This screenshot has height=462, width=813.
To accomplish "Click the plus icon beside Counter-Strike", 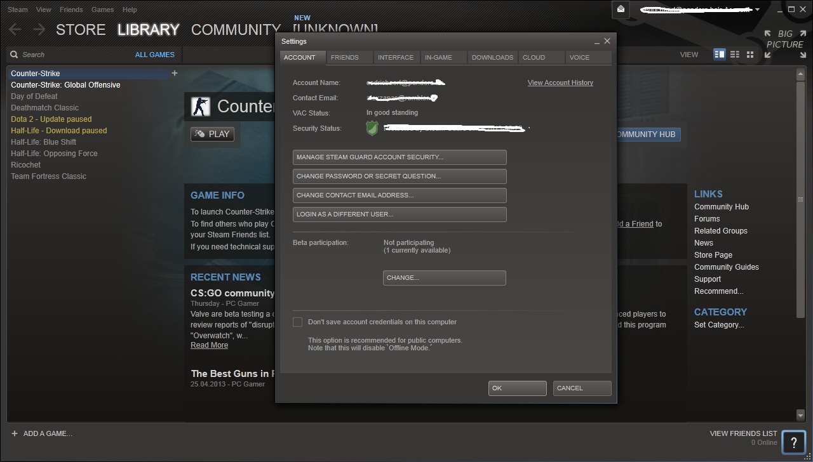I will point(175,73).
